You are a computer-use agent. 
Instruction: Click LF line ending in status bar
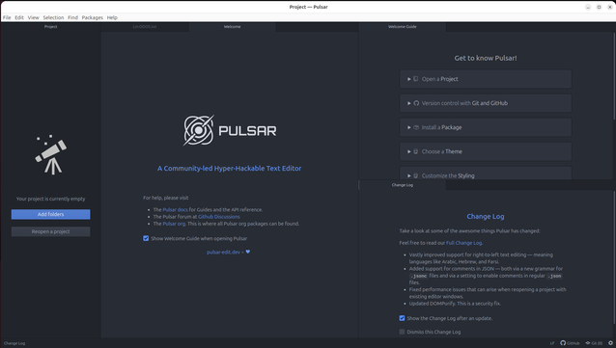(x=552, y=343)
